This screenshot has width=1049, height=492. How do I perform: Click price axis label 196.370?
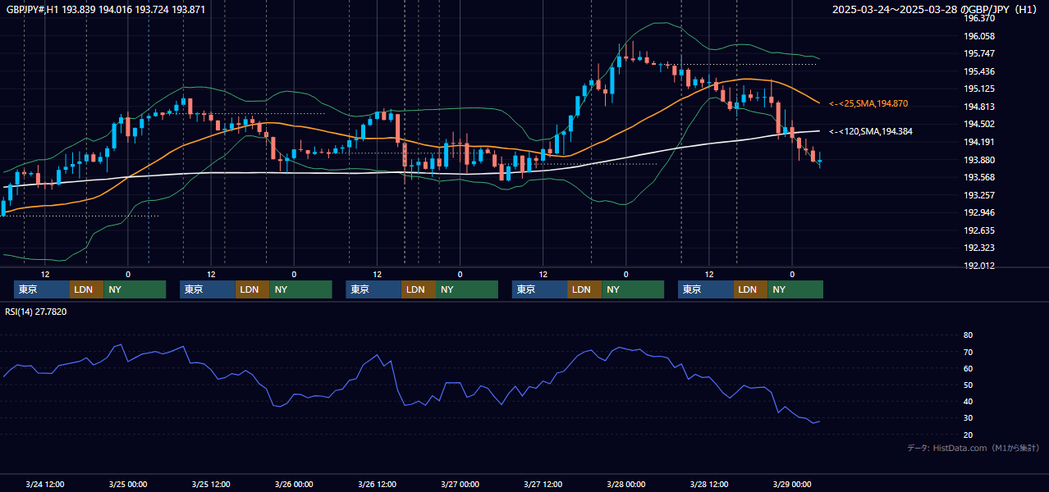tap(979, 18)
